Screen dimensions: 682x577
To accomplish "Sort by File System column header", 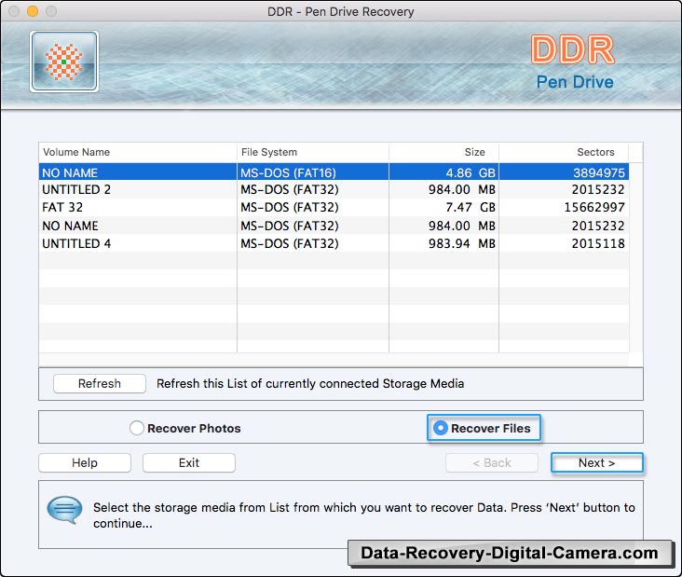I will coord(313,152).
